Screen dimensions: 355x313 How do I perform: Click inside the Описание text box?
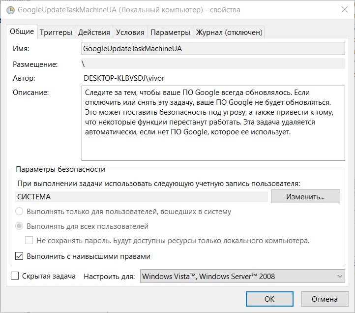click(213, 124)
